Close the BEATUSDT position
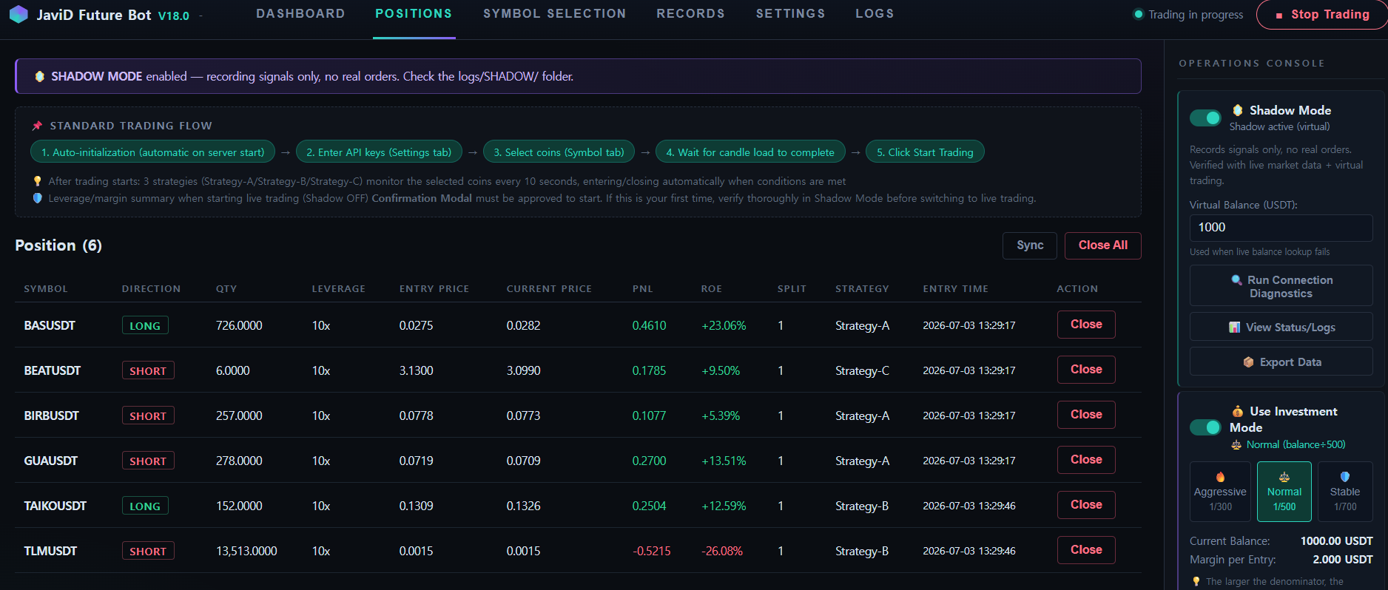Viewport: 1388px width, 590px height. tap(1086, 370)
